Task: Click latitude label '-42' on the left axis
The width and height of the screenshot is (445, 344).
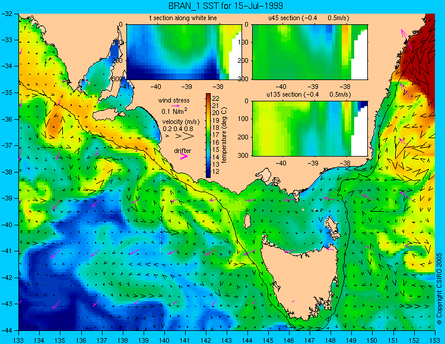Action: point(7,278)
